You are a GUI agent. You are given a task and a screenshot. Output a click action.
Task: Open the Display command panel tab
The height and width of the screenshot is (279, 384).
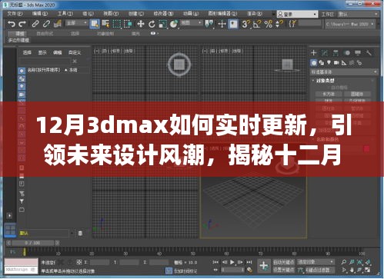[358, 53]
